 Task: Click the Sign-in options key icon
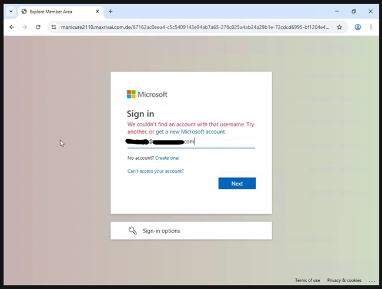[x=133, y=231]
